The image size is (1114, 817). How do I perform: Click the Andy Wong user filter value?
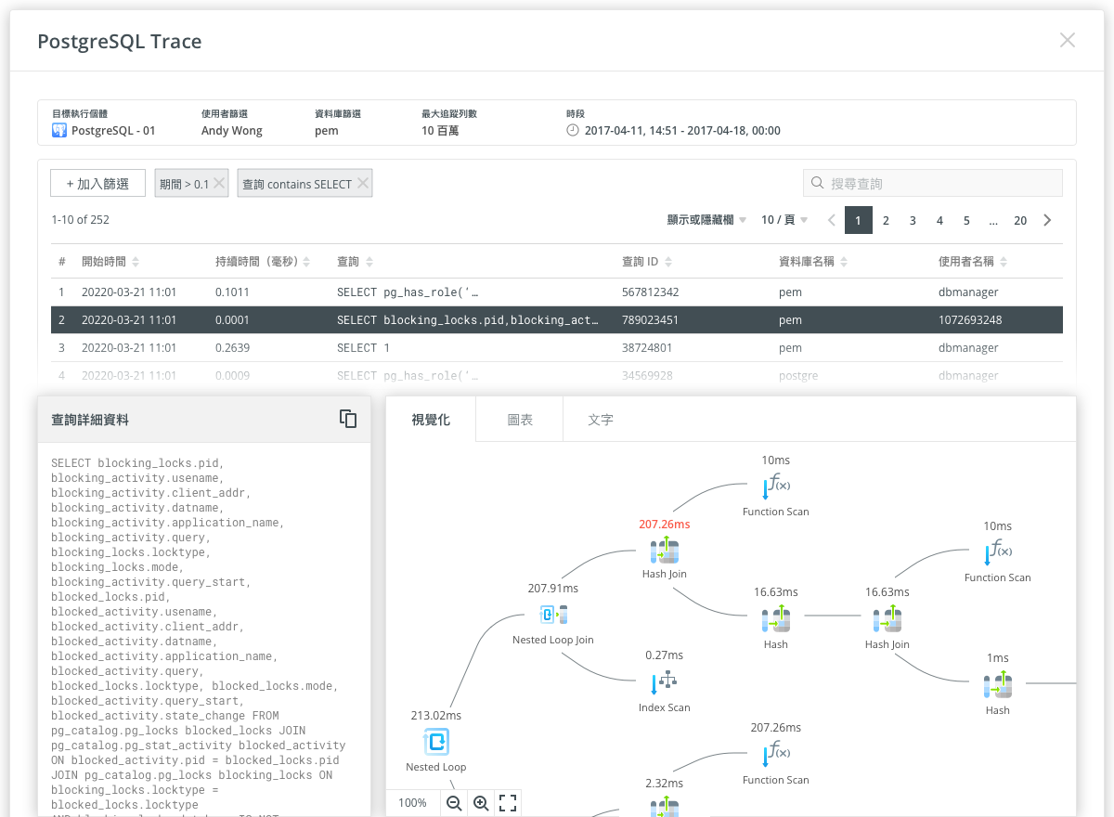point(232,131)
